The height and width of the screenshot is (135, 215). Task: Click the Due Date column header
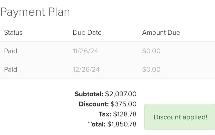click(x=87, y=33)
